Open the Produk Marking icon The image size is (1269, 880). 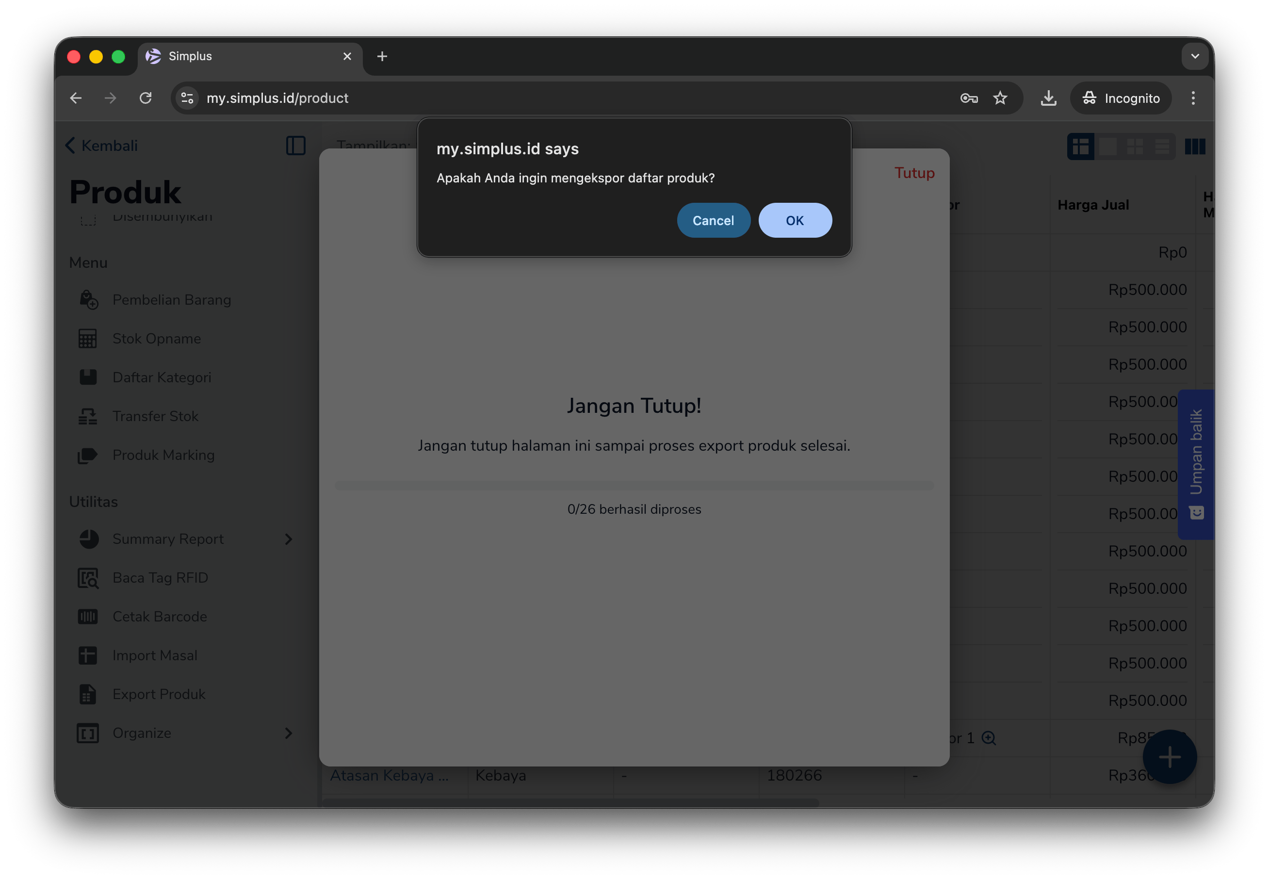point(88,455)
